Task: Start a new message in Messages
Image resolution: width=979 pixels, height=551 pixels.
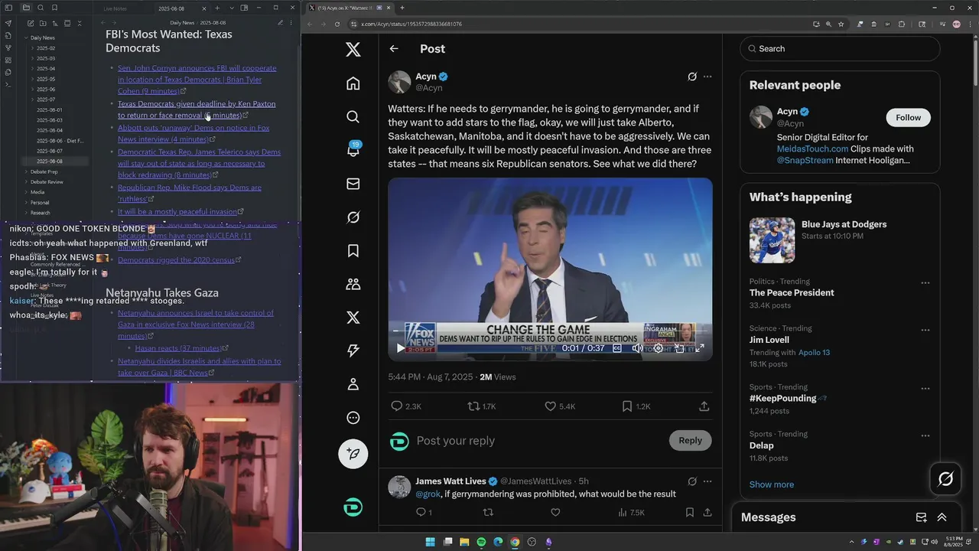Action: [921, 517]
